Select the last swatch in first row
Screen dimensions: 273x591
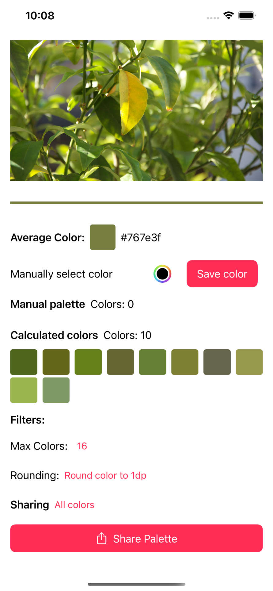click(x=249, y=362)
